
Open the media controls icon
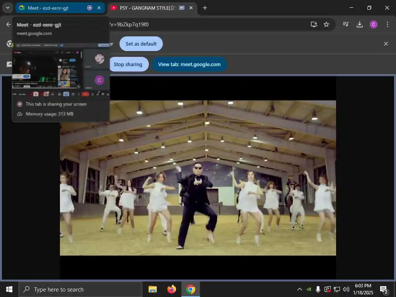point(346,24)
